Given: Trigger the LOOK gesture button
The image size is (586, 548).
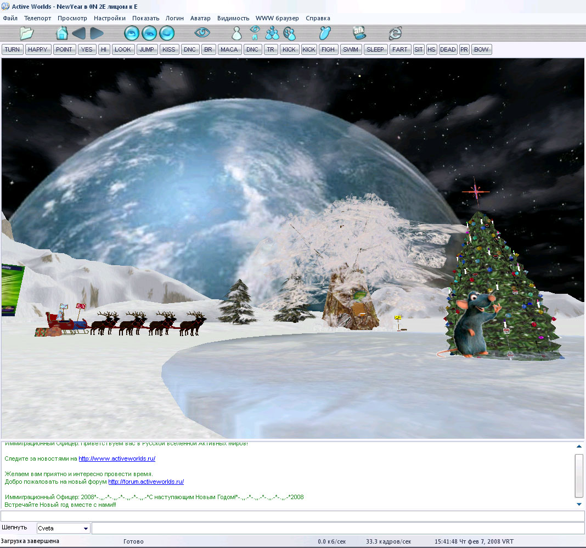Looking at the screenshot, I should 123,49.
